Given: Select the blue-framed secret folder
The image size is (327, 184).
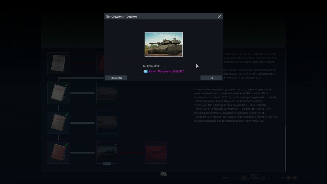Looking at the screenshot, I should pyautogui.click(x=58, y=123).
